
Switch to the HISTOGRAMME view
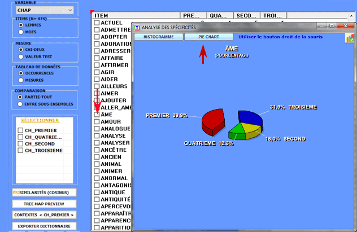[158, 37]
